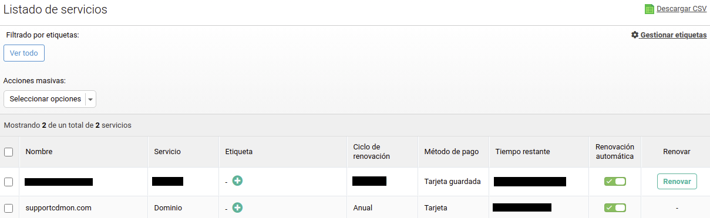Toggle auto-renewal for supportcdmon.com

click(615, 208)
